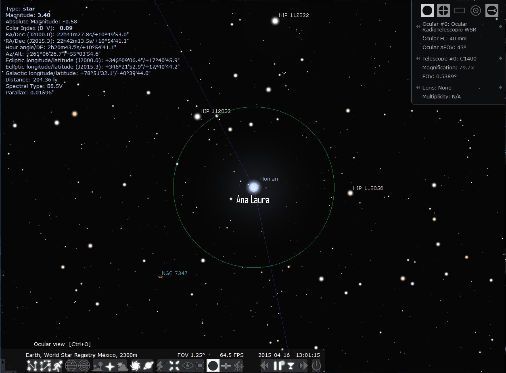506x373 pixels.
Task: Toggle deep-sky objects (nebulae) icon
Action: [135, 366]
